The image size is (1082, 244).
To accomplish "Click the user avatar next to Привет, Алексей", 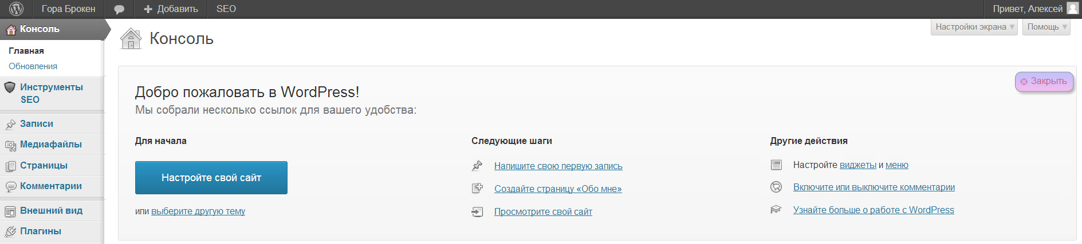I will click(x=1073, y=9).
